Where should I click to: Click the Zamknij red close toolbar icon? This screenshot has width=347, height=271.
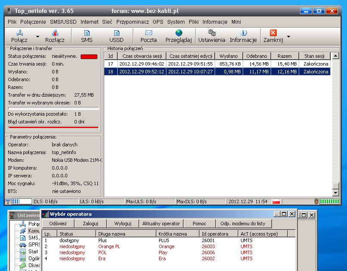pos(273,33)
